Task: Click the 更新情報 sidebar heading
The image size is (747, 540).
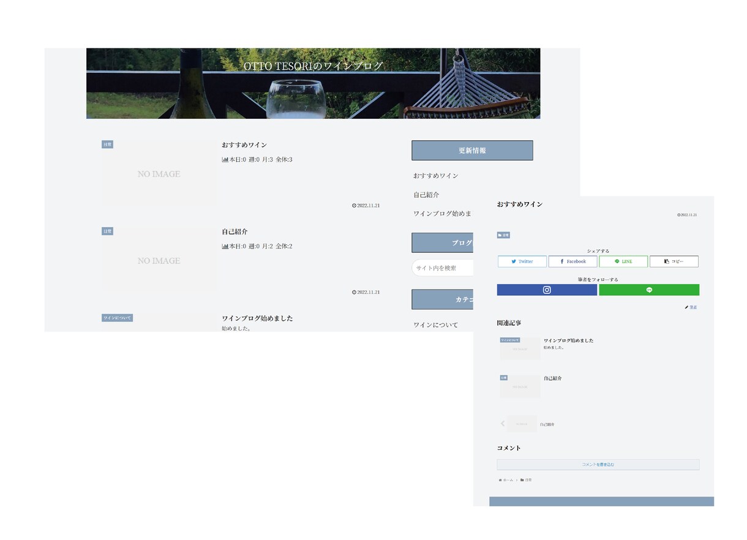Action: pos(472,151)
